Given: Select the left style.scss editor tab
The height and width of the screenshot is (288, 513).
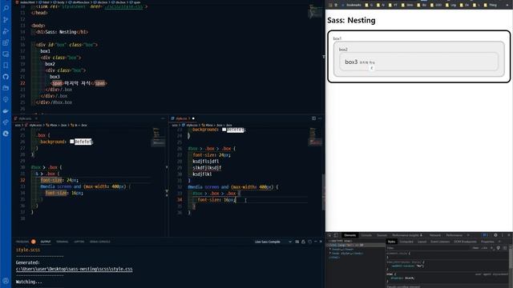Looking at the screenshot, I should pyautogui.click(x=25, y=118).
